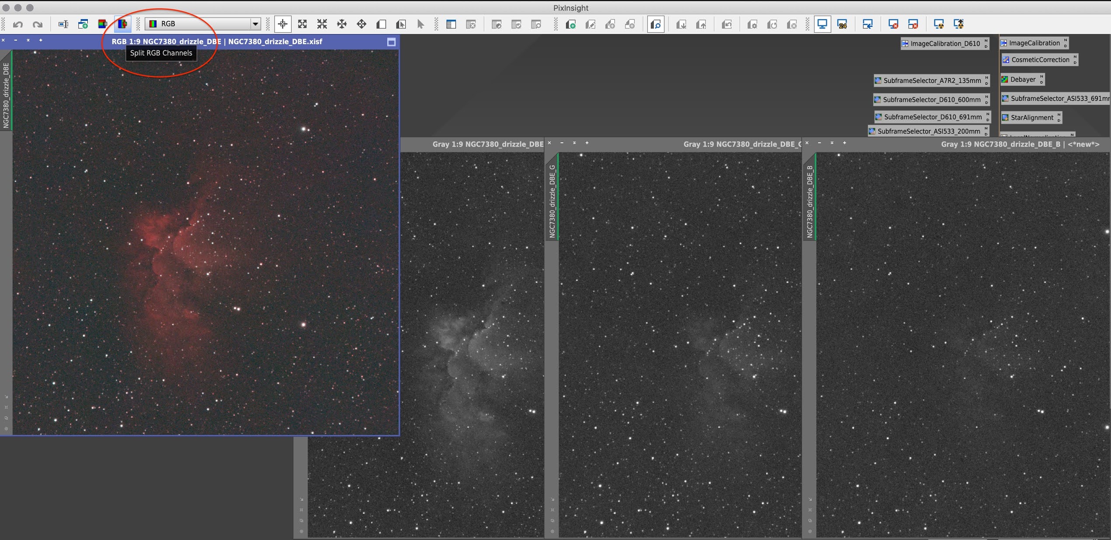The height and width of the screenshot is (540, 1111).
Task: Toggle the blue monitor screen transfer button
Action: coord(822,24)
